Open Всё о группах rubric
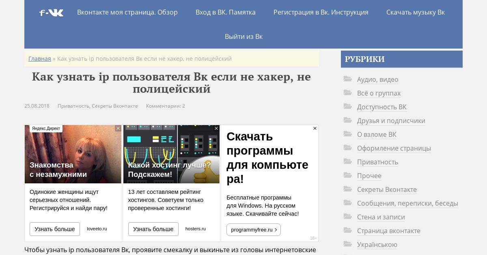The width and height of the screenshot is (487, 255). tap(379, 93)
